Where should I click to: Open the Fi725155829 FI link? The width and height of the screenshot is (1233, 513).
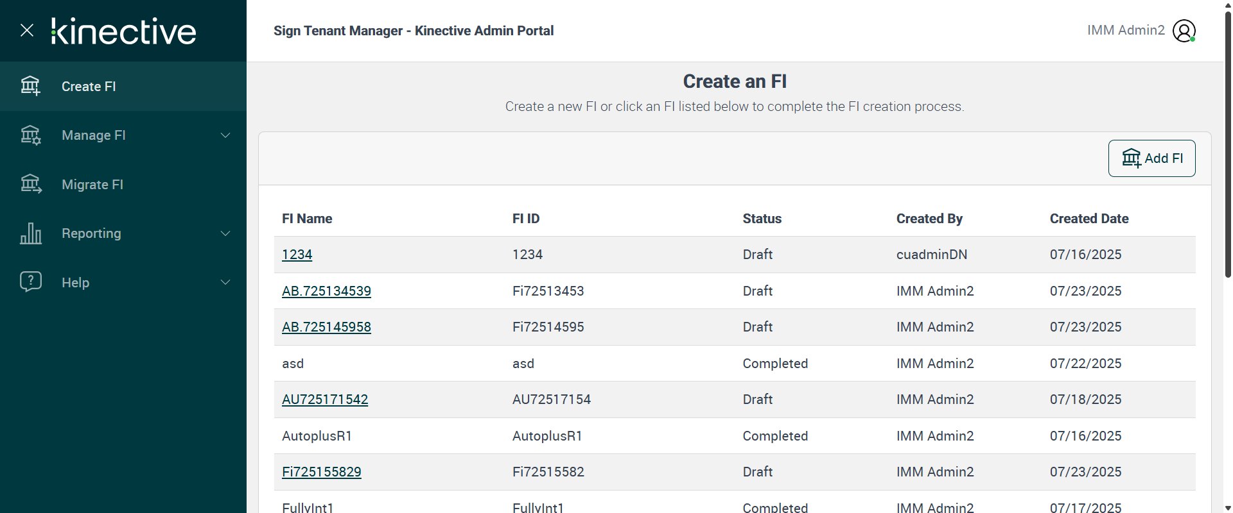point(321,472)
